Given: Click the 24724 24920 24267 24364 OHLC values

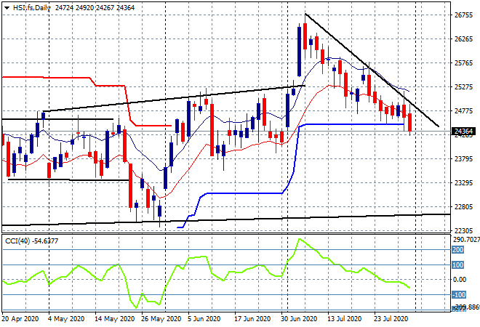Looking at the screenshot, I should point(95,8).
